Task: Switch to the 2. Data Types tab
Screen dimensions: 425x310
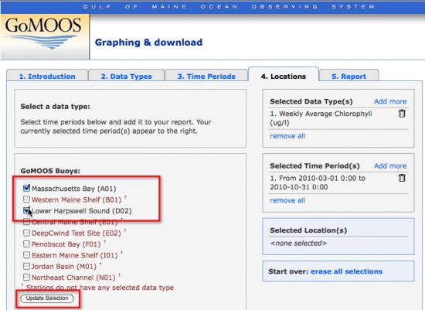Action: pyautogui.click(x=126, y=76)
